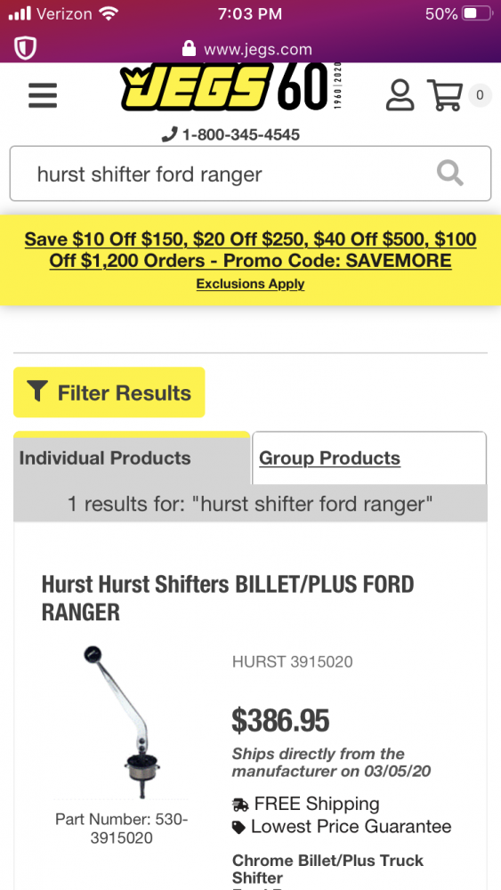501x890 pixels.
Task: Open the SAVEMORE promo code link
Action: (x=250, y=250)
